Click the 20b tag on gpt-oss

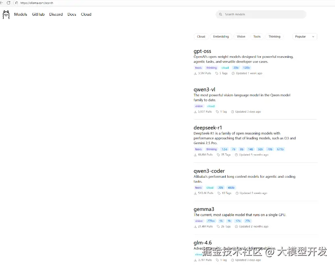[x=236, y=67]
